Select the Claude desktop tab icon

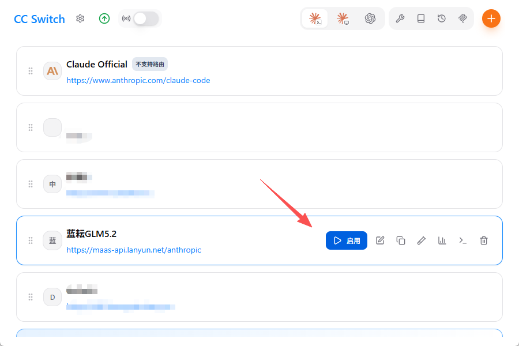tap(343, 18)
